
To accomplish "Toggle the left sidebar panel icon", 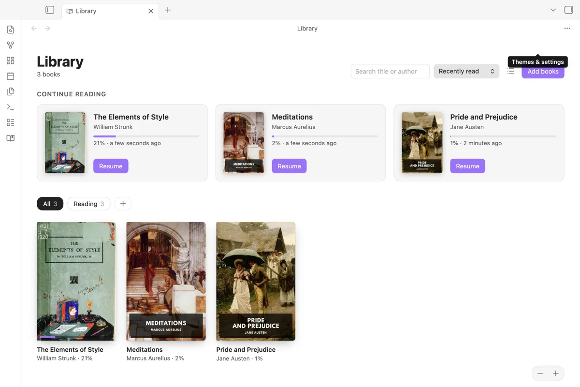I will point(50,10).
